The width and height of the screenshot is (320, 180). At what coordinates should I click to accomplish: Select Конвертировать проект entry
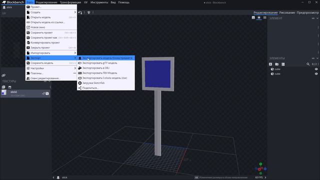click(51, 42)
